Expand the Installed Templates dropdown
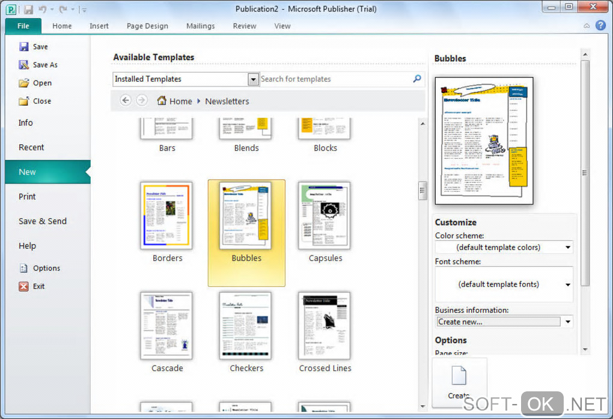This screenshot has width=613, height=419. (x=253, y=79)
